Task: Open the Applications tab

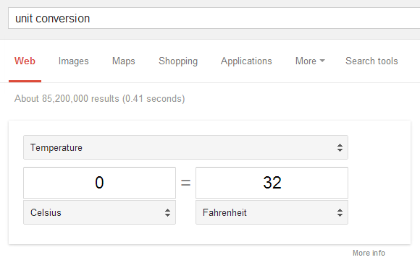Action: [x=246, y=61]
